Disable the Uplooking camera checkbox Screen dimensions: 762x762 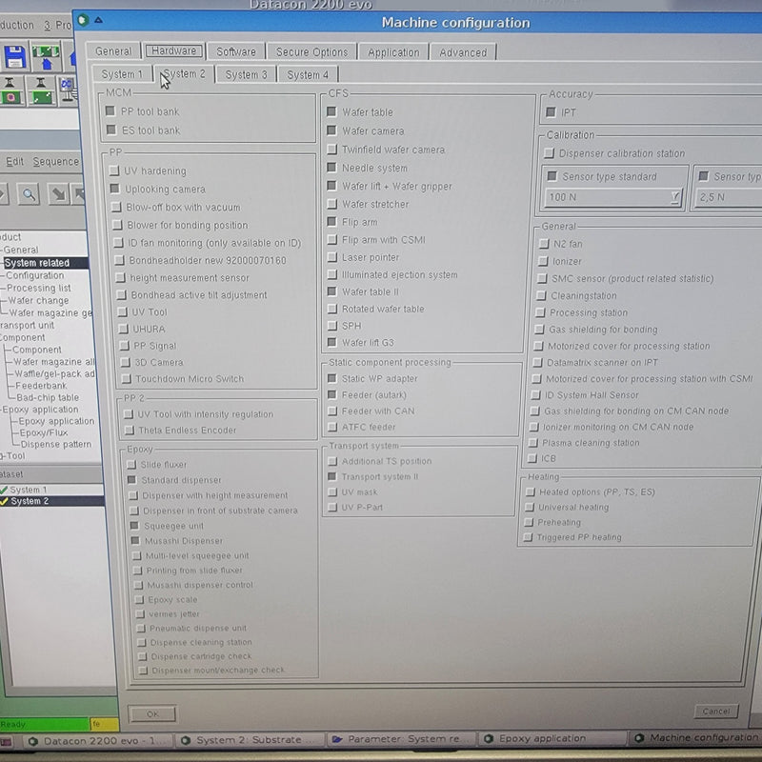(114, 188)
